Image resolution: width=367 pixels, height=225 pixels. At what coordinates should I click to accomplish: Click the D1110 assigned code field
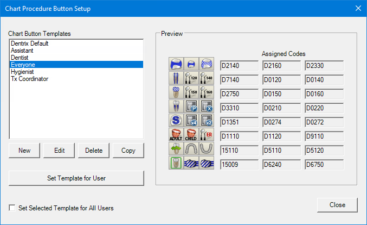click(x=239, y=136)
